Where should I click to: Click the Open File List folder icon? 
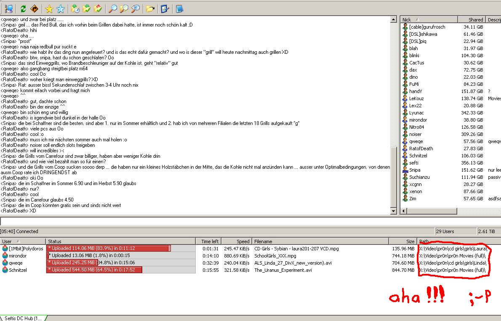coord(150,8)
